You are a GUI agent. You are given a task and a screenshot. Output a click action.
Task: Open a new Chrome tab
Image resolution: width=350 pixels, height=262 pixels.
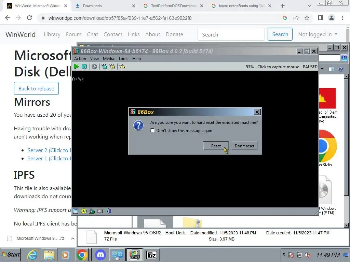pos(283,6)
